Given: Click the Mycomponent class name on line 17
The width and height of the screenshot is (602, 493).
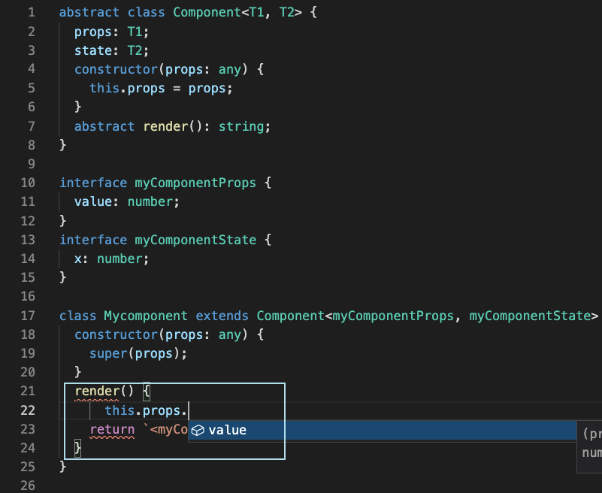Looking at the screenshot, I should [146, 316].
